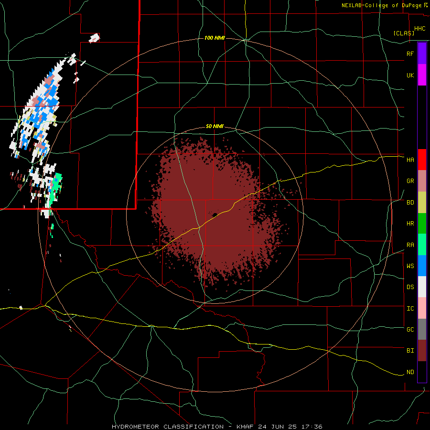Image resolution: width=430 pixels, height=430 pixels.
Task: Select the IC pink legend swatch
Action: coord(422,308)
